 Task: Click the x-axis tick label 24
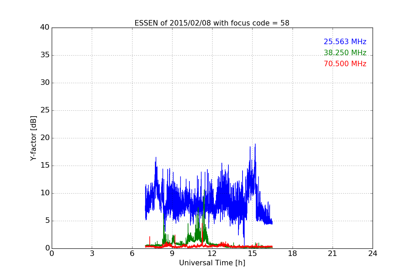[373, 253]
